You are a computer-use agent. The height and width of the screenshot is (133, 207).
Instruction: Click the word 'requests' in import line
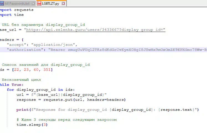[x=24, y=10]
